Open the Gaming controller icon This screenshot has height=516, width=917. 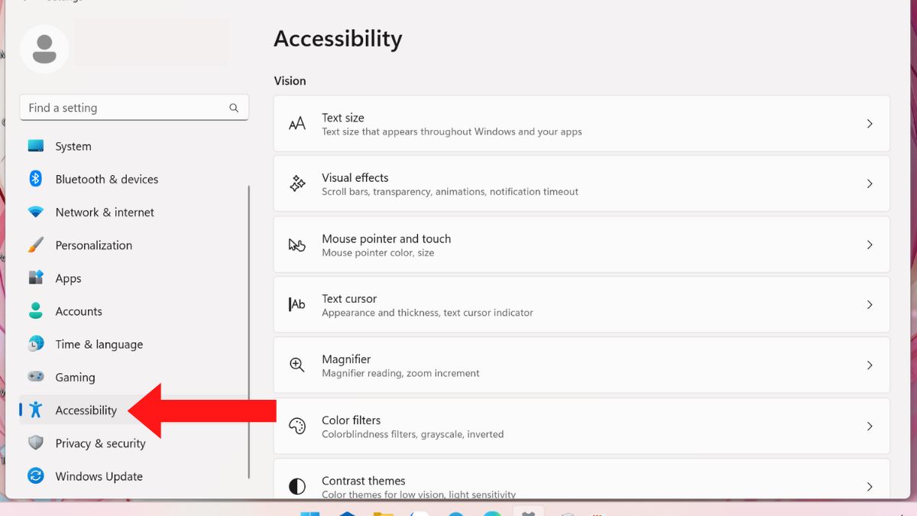point(36,377)
